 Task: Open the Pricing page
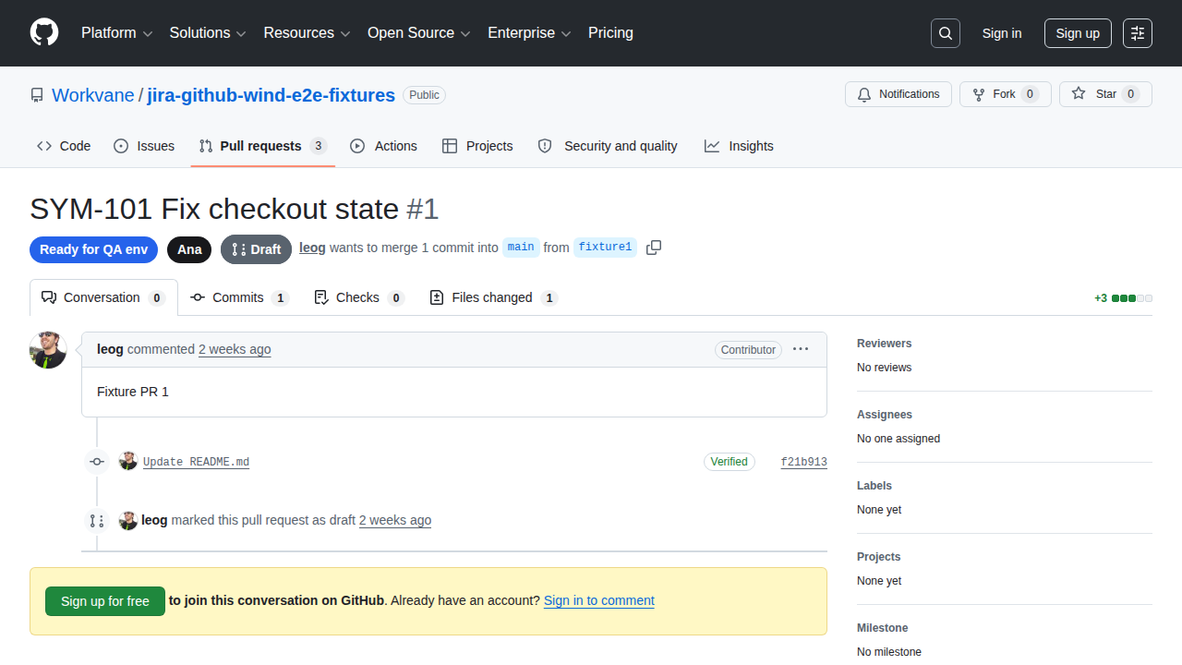coord(610,32)
